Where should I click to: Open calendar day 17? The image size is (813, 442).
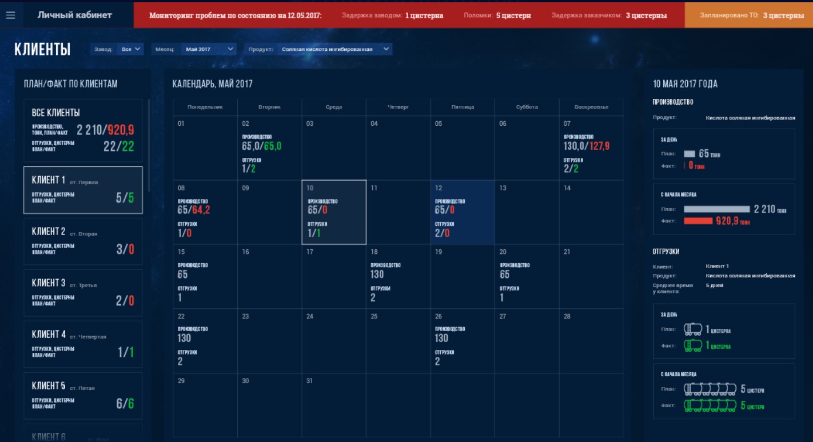coord(334,277)
